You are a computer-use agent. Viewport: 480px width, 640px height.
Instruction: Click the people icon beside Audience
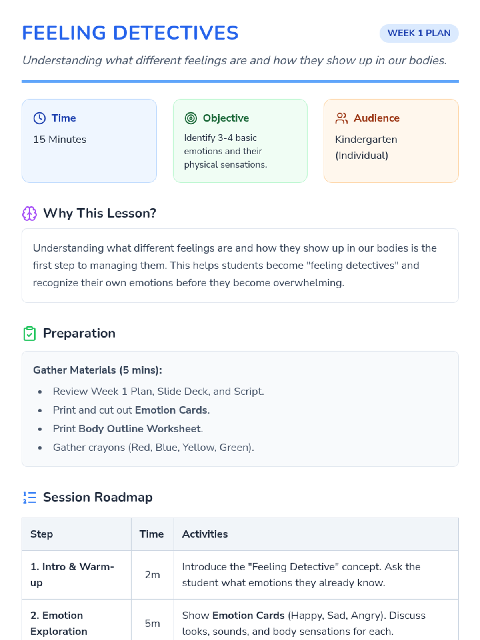[x=342, y=118]
